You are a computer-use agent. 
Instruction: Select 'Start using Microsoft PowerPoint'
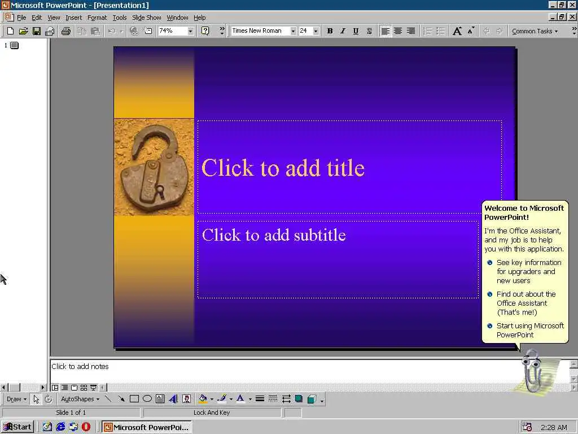[526, 330]
